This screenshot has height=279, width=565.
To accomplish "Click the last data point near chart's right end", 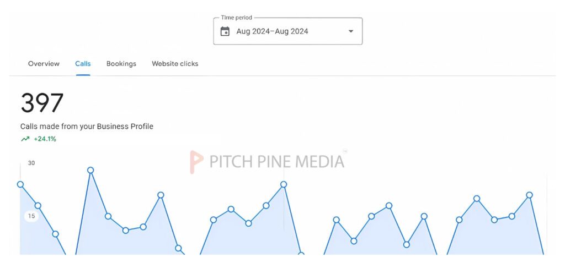I will [529, 195].
